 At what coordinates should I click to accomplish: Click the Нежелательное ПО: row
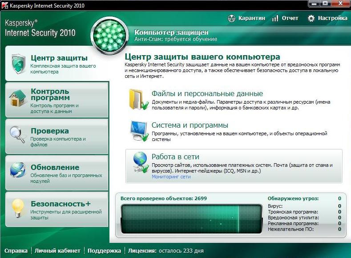304,230
